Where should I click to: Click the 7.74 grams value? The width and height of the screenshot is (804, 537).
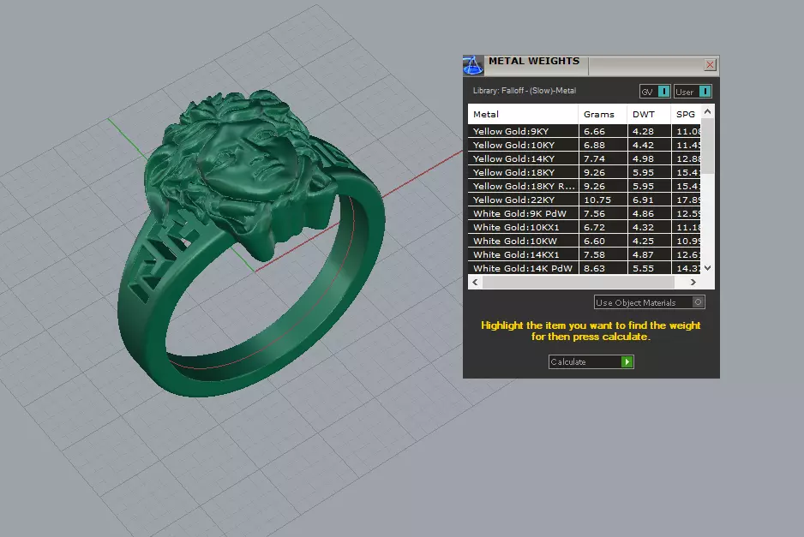[594, 158]
